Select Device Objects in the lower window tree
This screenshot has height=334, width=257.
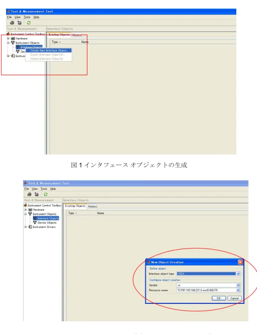click(x=47, y=222)
